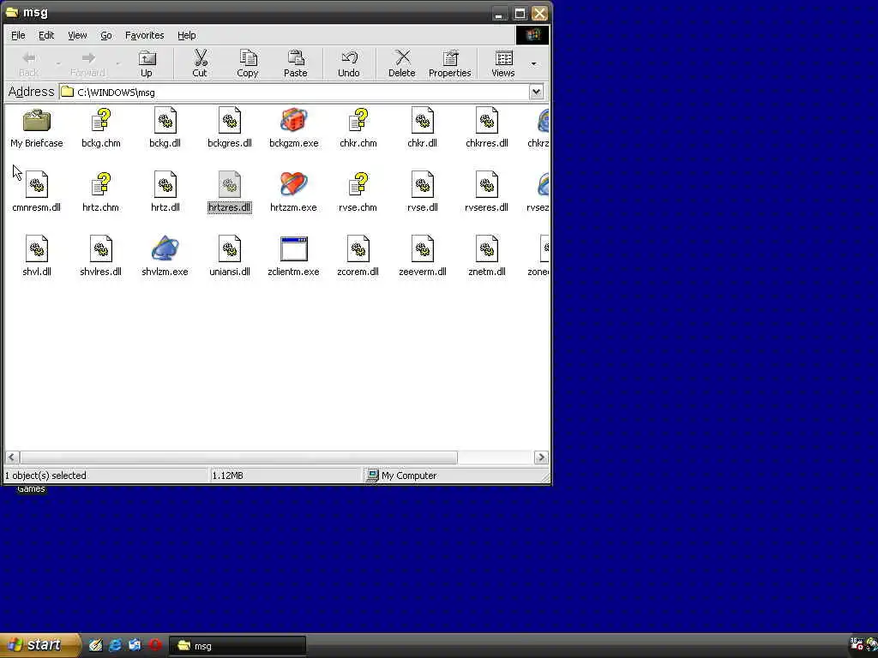This screenshot has width=878, height=658.
Task: Expand the Address bar dropdown
Action: point(537,92)
